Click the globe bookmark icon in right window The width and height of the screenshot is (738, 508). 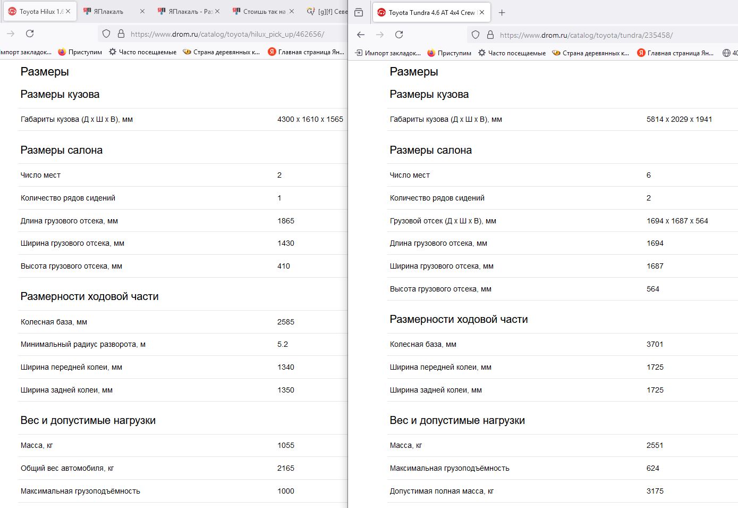click(726, 53)
